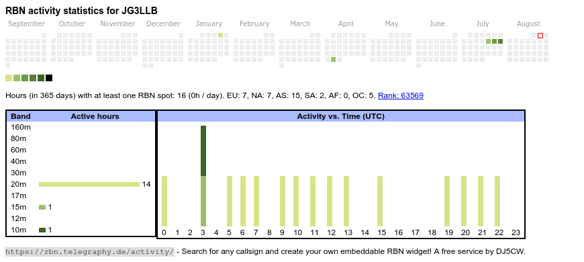Screen dimensions: 584x262
Task: Click the hour 4 axis label
Action: point(216,233)
